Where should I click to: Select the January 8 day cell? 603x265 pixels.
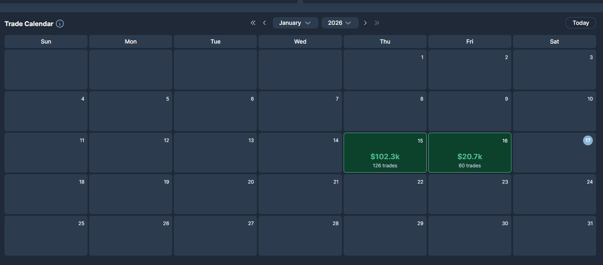click(x=385, y=111)
